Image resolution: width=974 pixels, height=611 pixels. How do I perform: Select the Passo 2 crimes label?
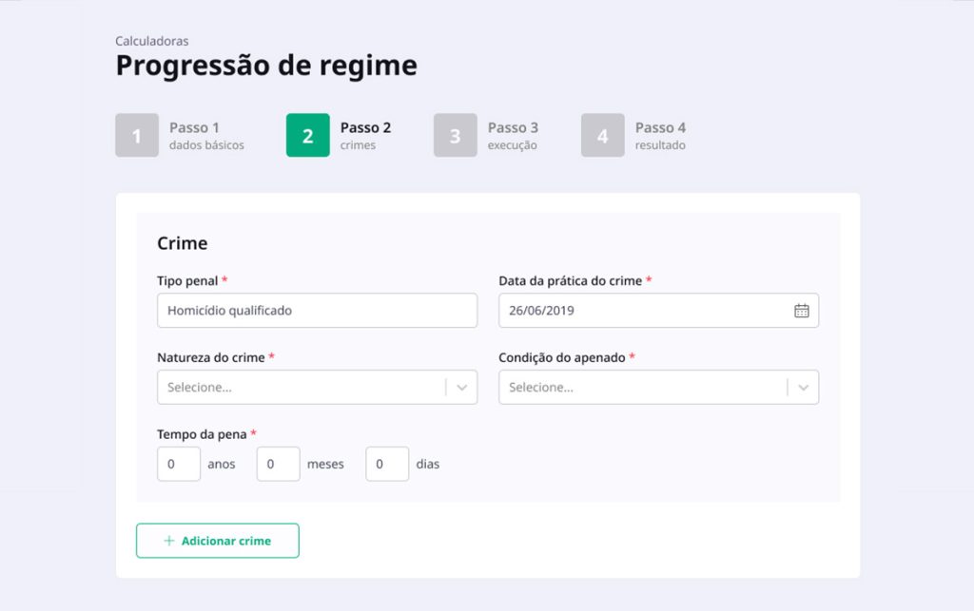pyautogui.click(x=365, y=136)
